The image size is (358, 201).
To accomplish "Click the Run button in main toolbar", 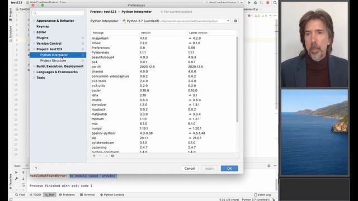I will pyautogui.click(x=249, y=2).
